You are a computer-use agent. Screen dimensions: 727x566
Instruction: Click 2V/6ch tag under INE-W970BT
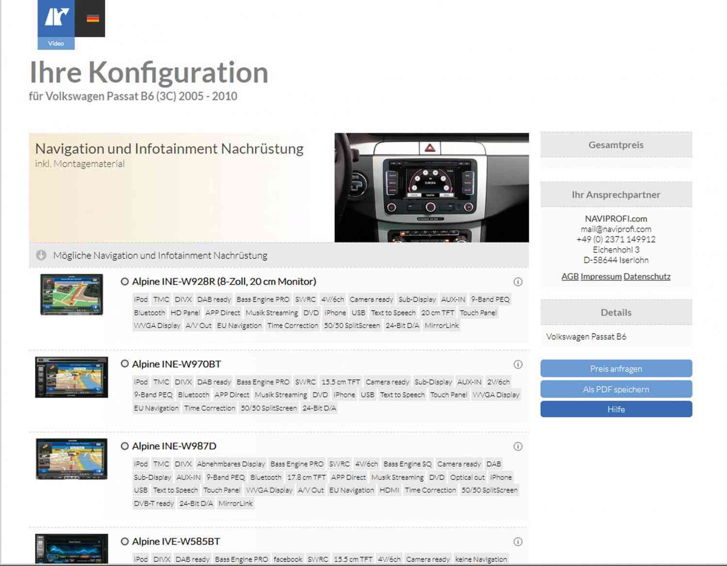coord(498,382)
